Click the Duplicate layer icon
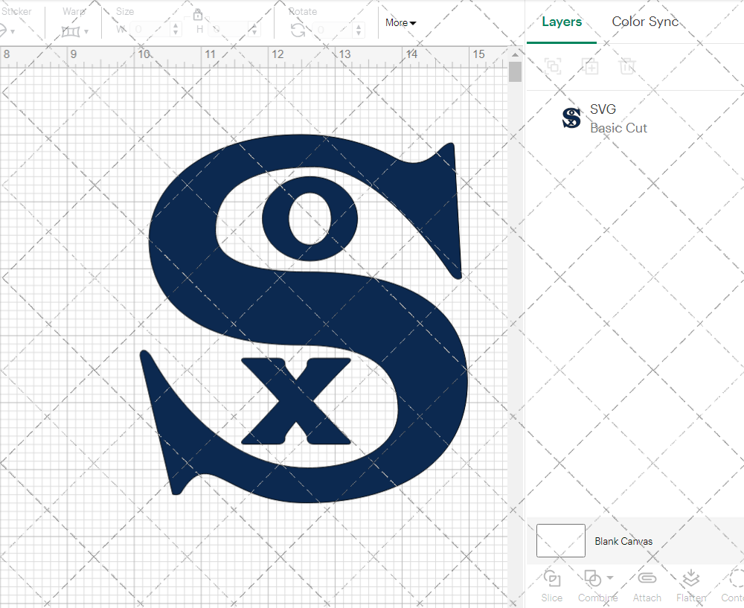This screenshot has width=744, height=608. (591, 66)
